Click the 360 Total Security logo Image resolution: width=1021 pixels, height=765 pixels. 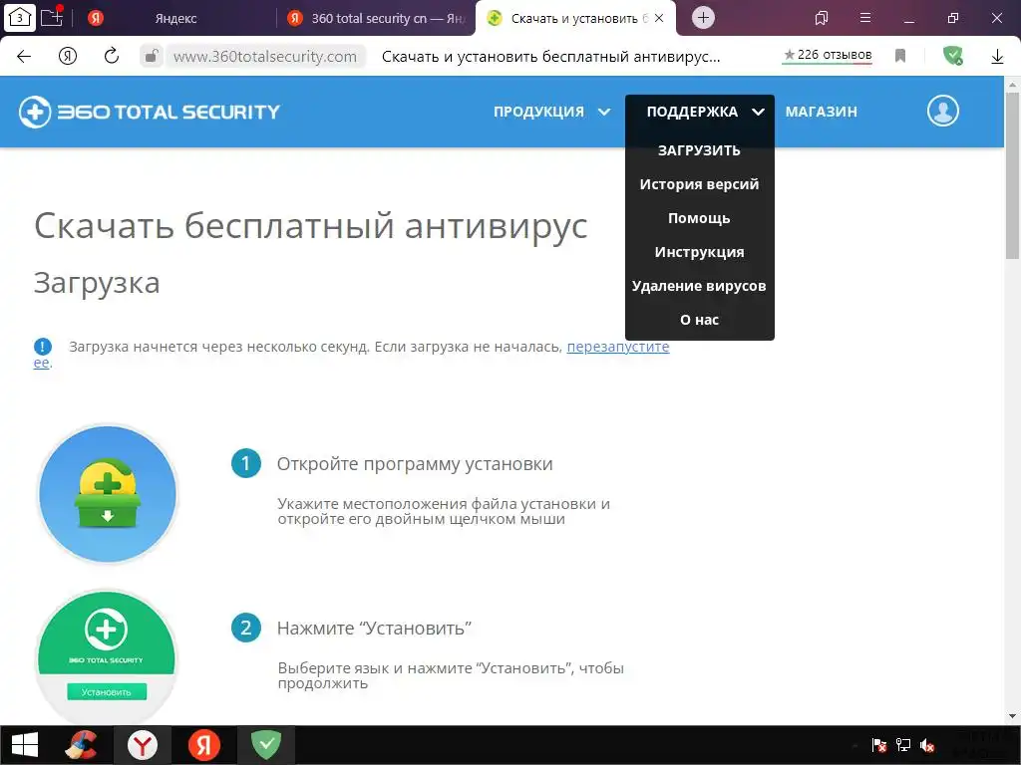click(x=150, y=112)
